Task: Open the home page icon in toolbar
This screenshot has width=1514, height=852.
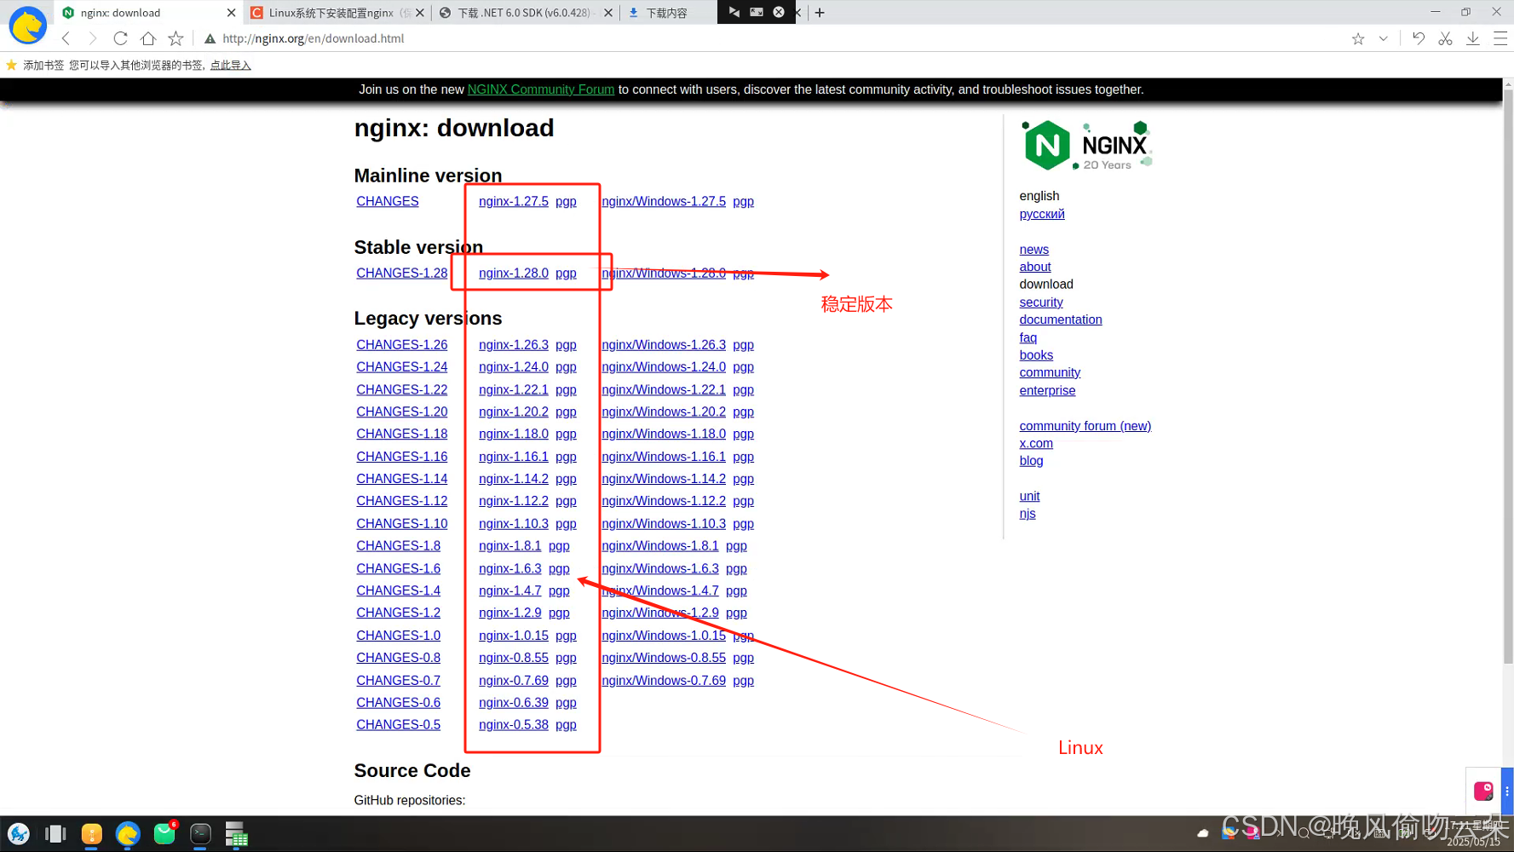Action: [x=148, y=38]
